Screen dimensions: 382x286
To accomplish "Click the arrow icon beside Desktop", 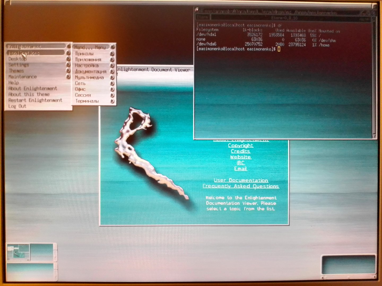I will tap(68, 59).
